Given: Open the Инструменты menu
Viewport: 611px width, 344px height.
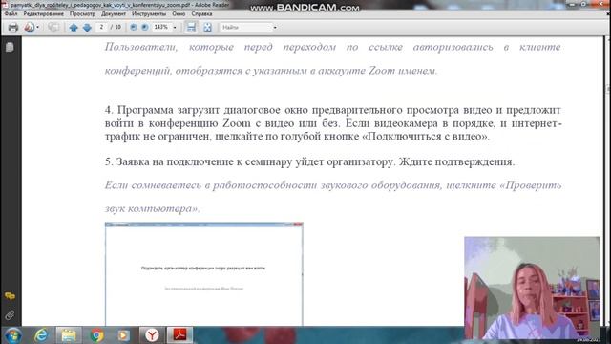Looking at the screenshot, I should click(149, 13).
